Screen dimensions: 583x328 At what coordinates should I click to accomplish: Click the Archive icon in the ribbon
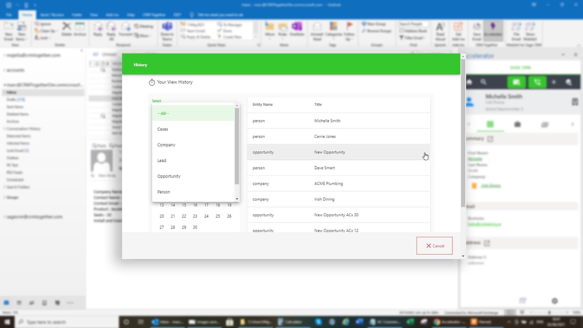pos(80,30)
